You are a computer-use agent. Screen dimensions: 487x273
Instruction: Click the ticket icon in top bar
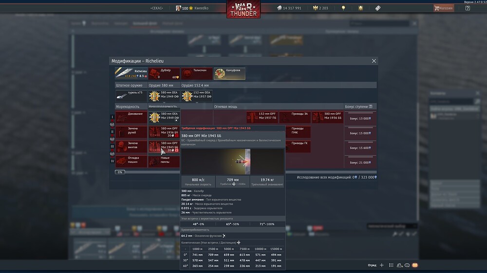[378, 8]
